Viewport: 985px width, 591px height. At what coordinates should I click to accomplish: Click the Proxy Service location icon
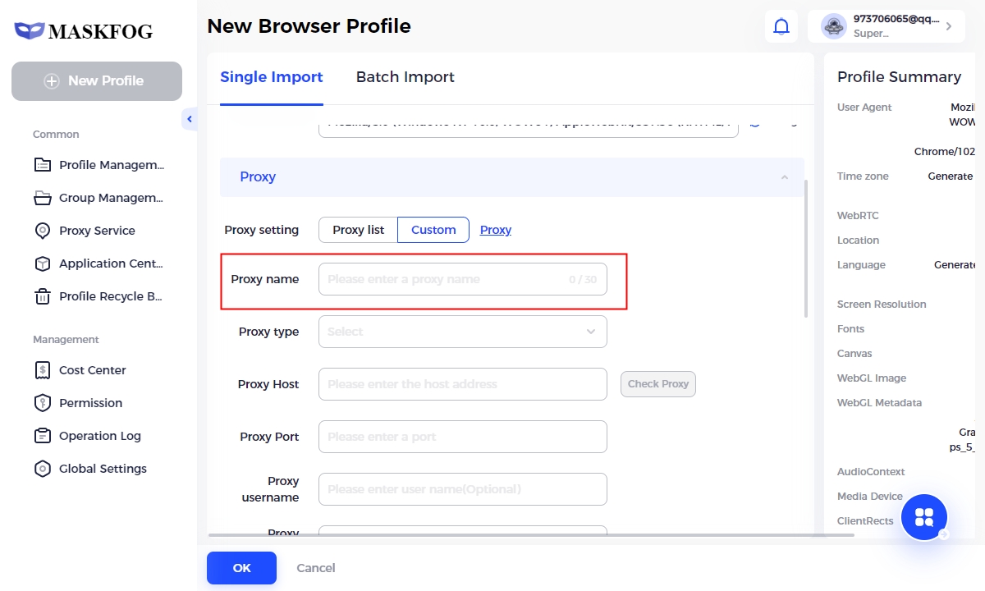tap(43, 231)
